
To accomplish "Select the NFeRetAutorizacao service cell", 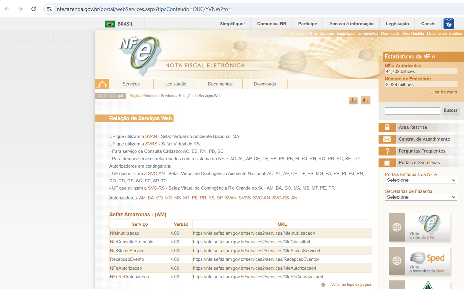I will (x=140, y=277).
